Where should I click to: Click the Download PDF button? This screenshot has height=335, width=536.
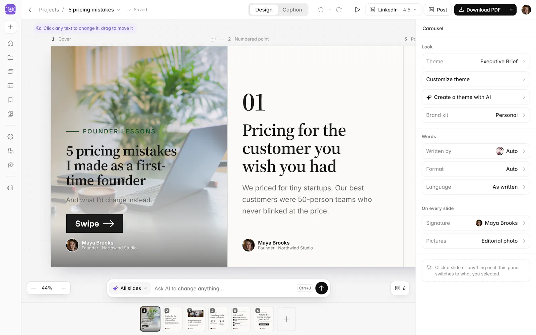tap(480, 10)
